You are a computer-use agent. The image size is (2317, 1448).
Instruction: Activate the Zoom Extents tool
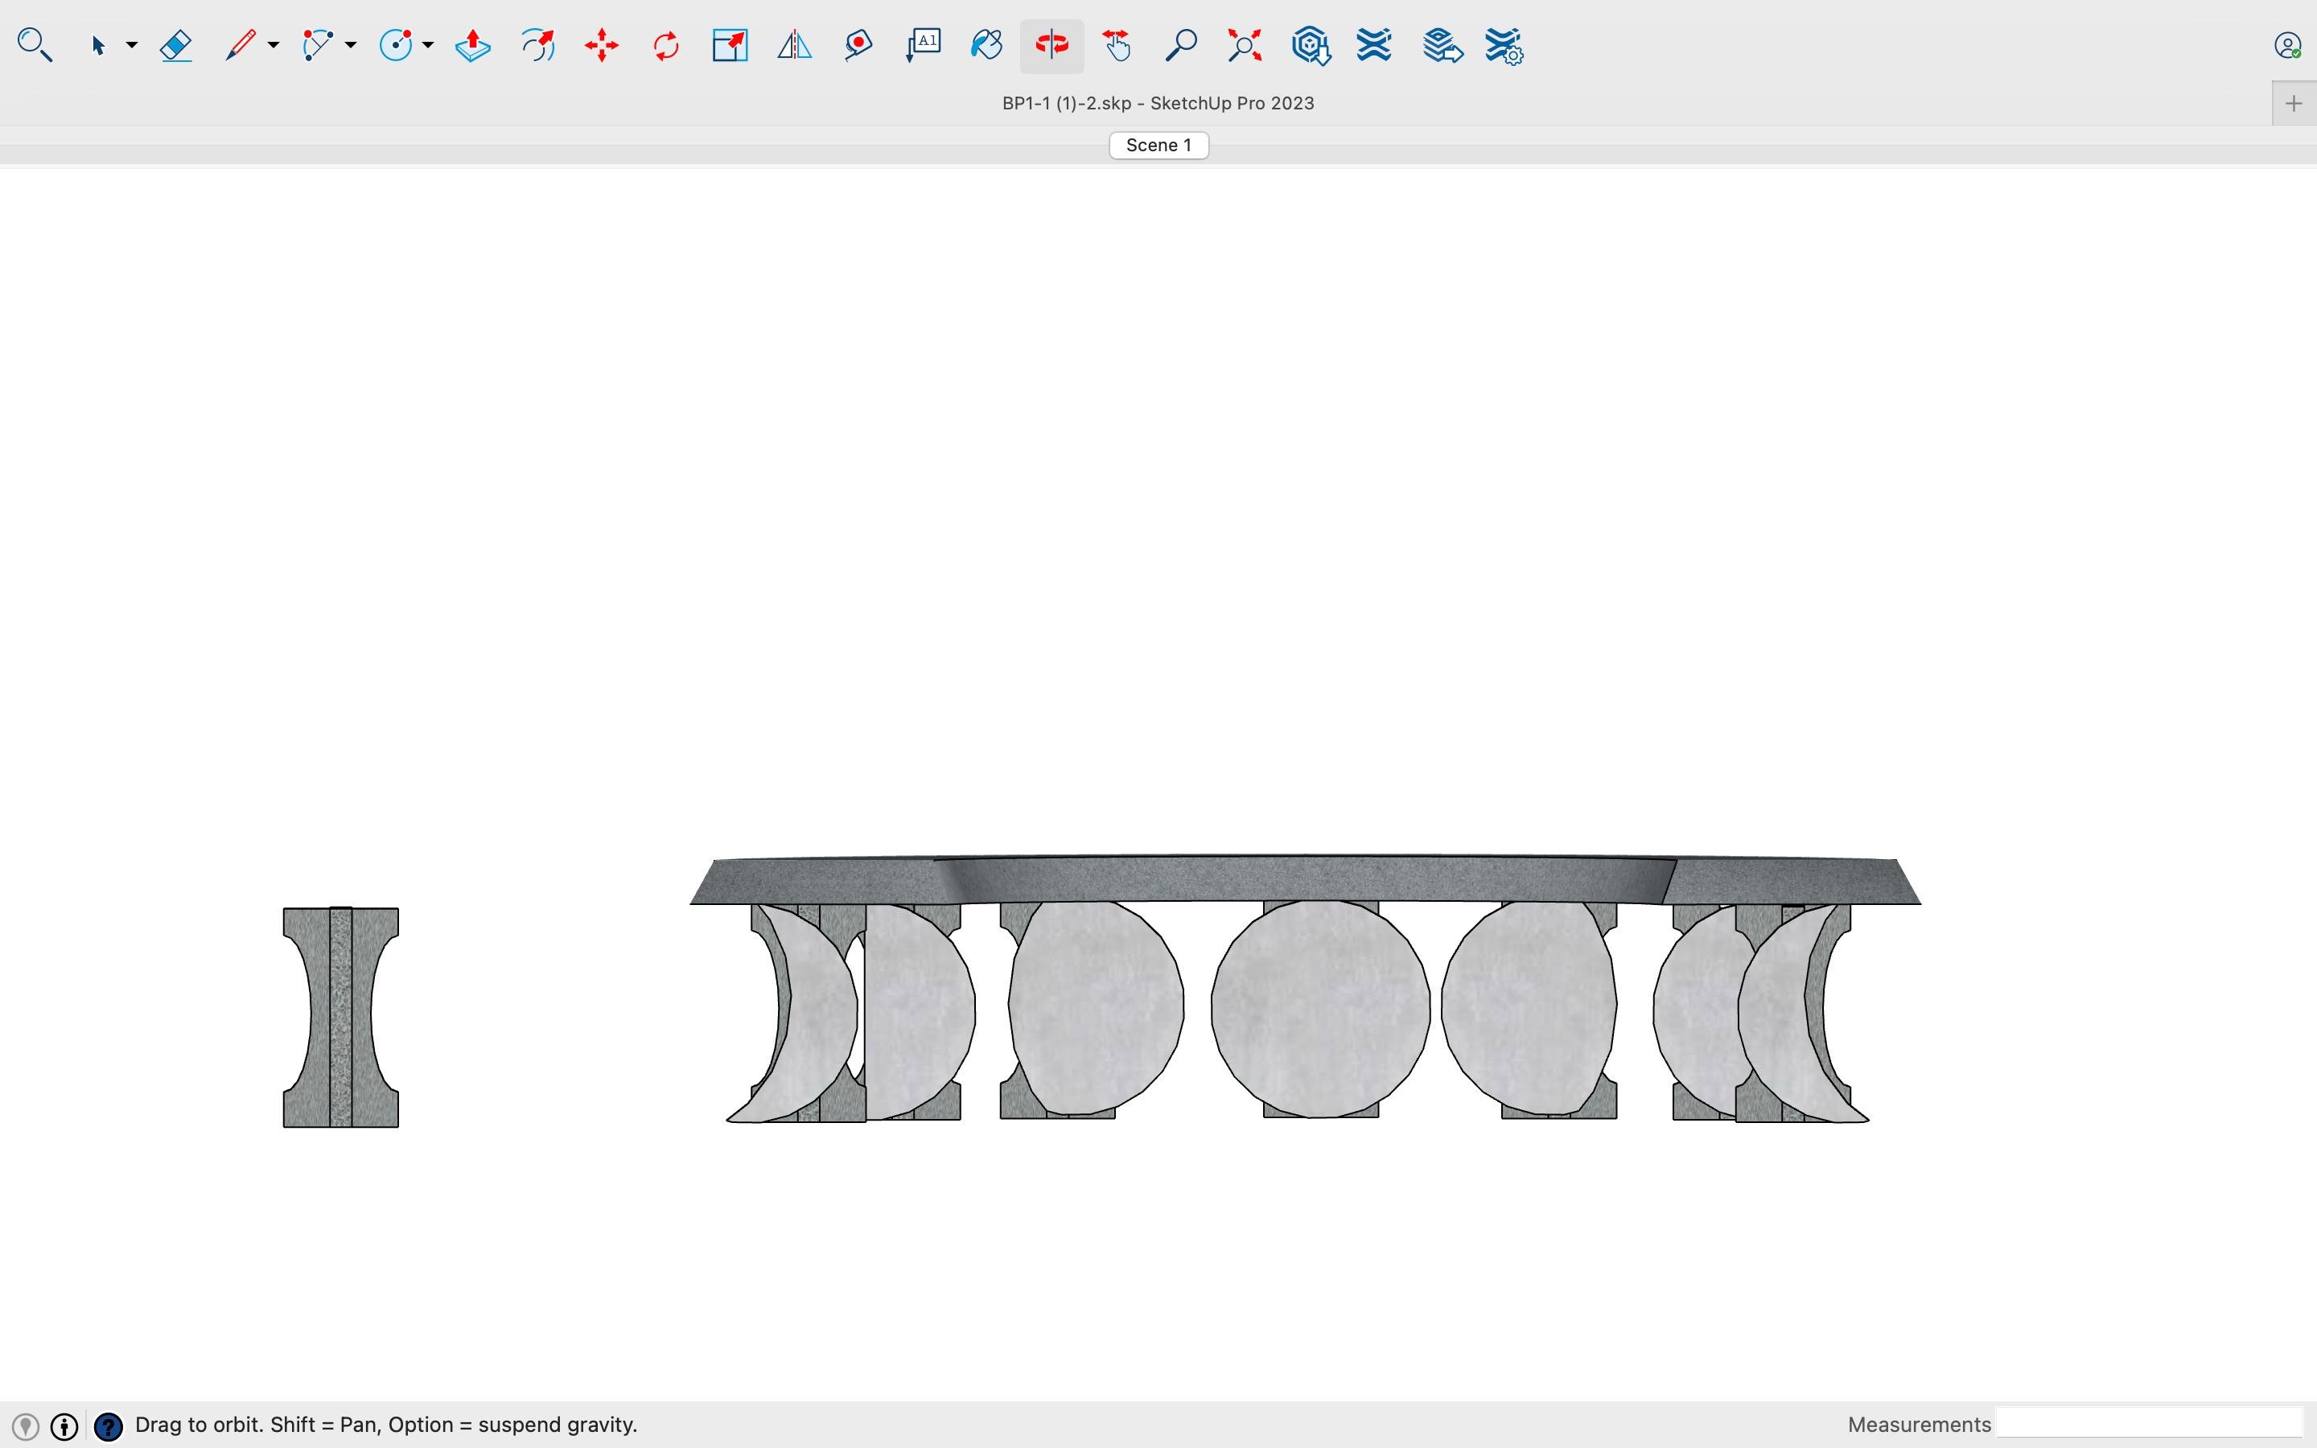point(1245,45)
